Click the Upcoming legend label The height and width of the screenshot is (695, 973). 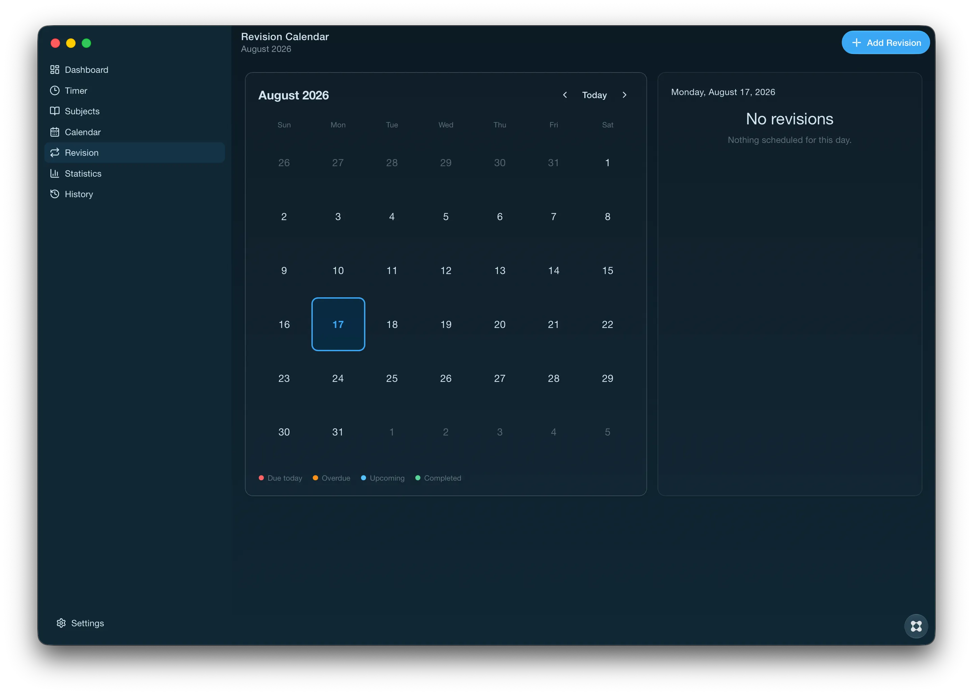pyautogui.click(x=387, y=478)
